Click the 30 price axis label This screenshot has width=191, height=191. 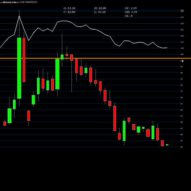click(181, 147)
